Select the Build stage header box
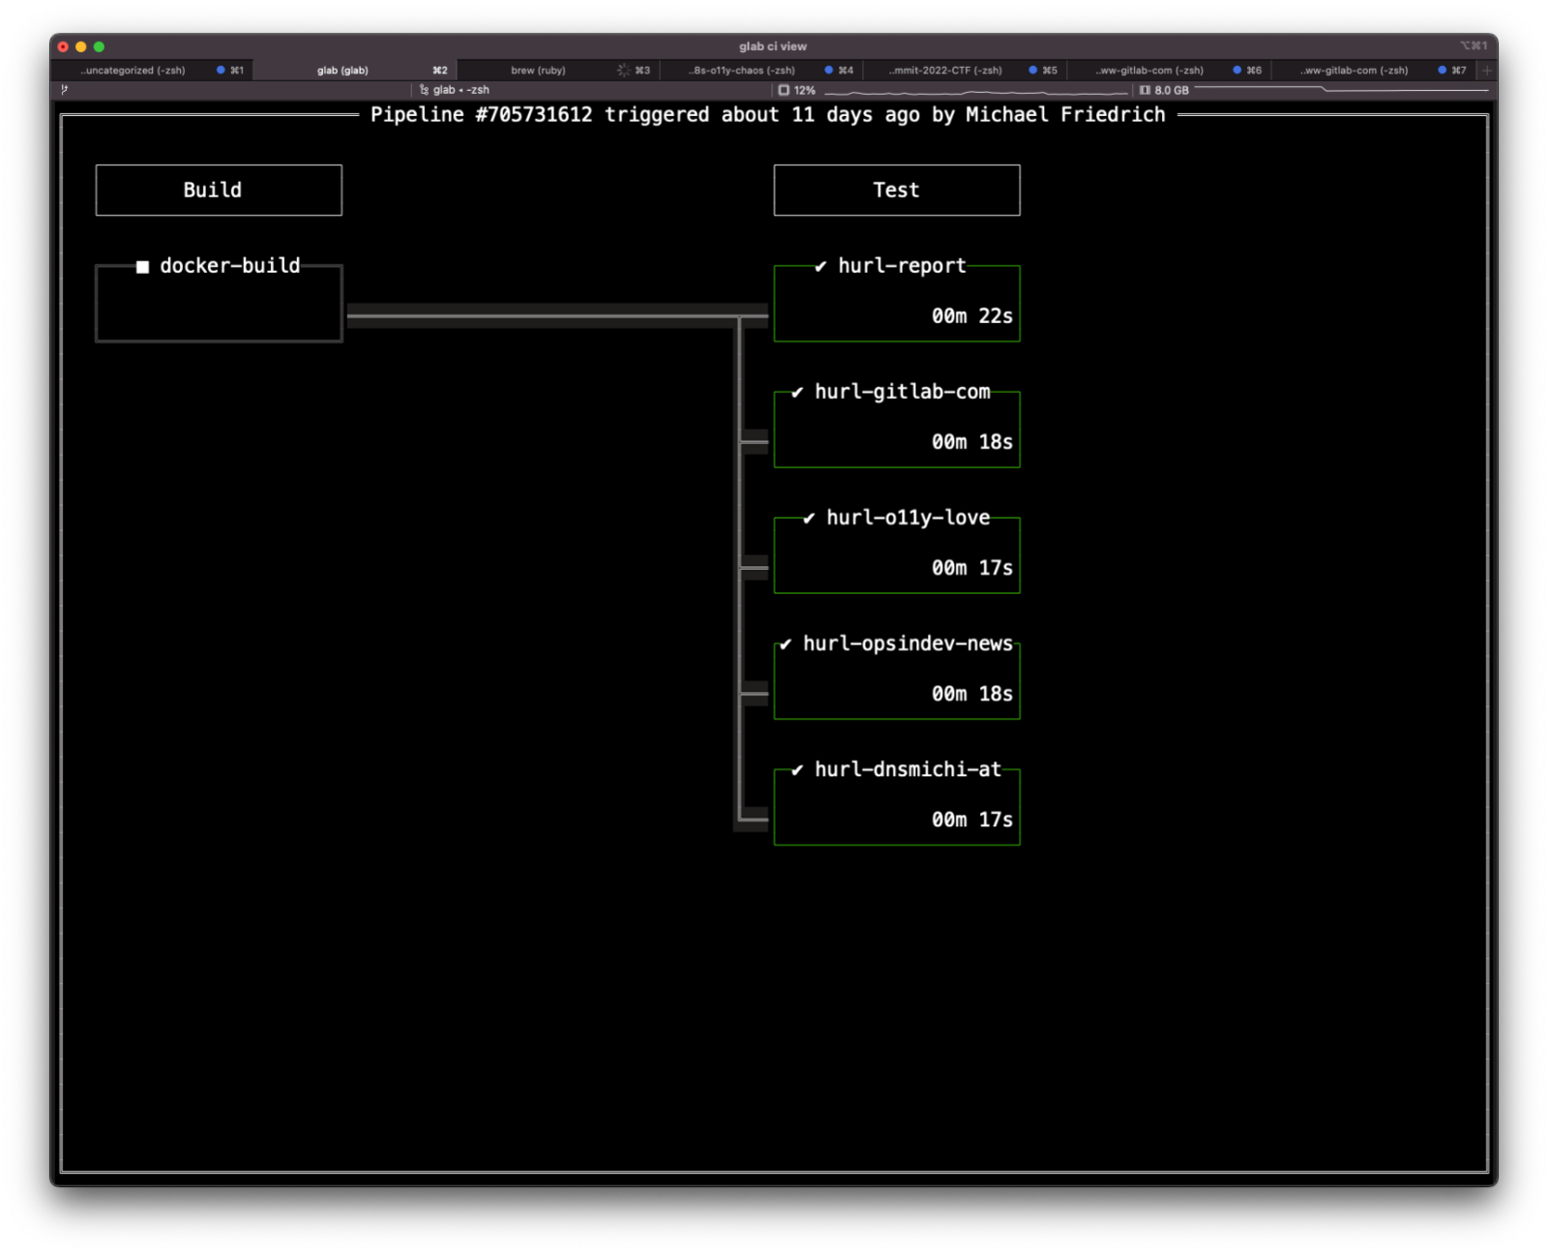 tap(219, 190)
